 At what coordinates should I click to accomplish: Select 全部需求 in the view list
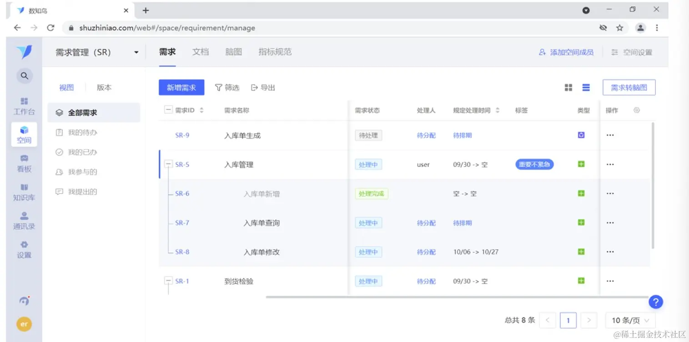pos(94,112)
